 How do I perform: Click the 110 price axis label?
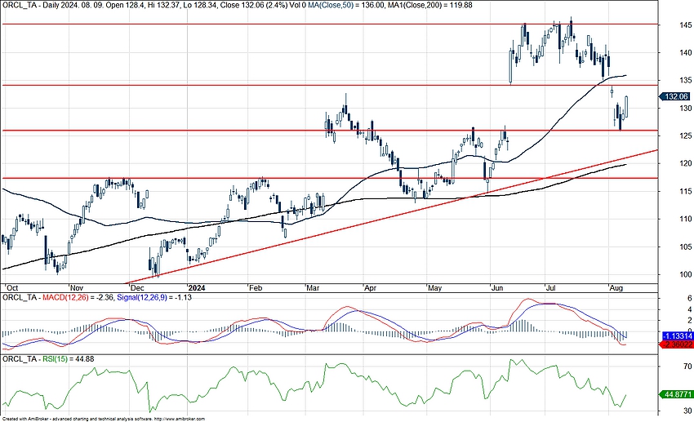(686, 219)
